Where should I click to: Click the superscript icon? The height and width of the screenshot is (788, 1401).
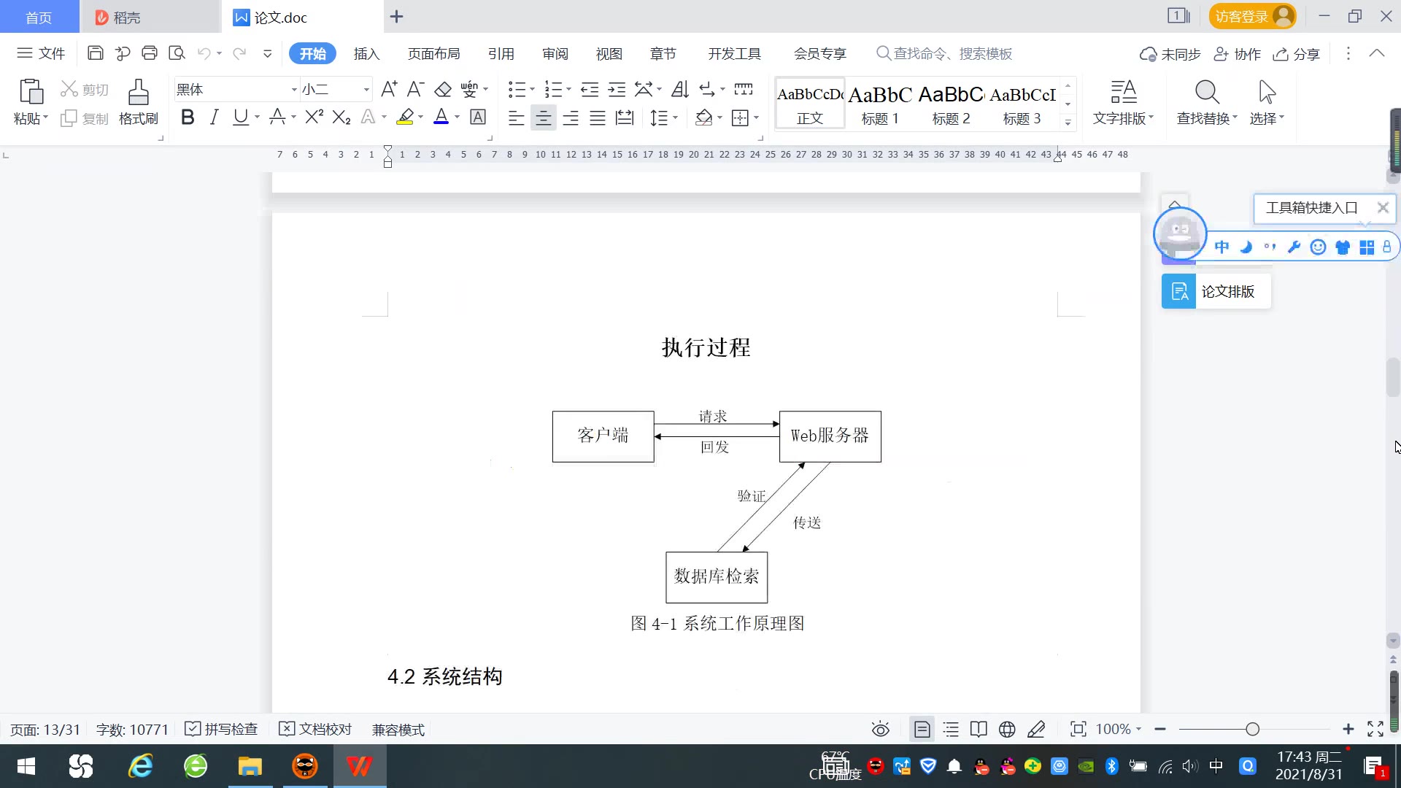(314, 117)
